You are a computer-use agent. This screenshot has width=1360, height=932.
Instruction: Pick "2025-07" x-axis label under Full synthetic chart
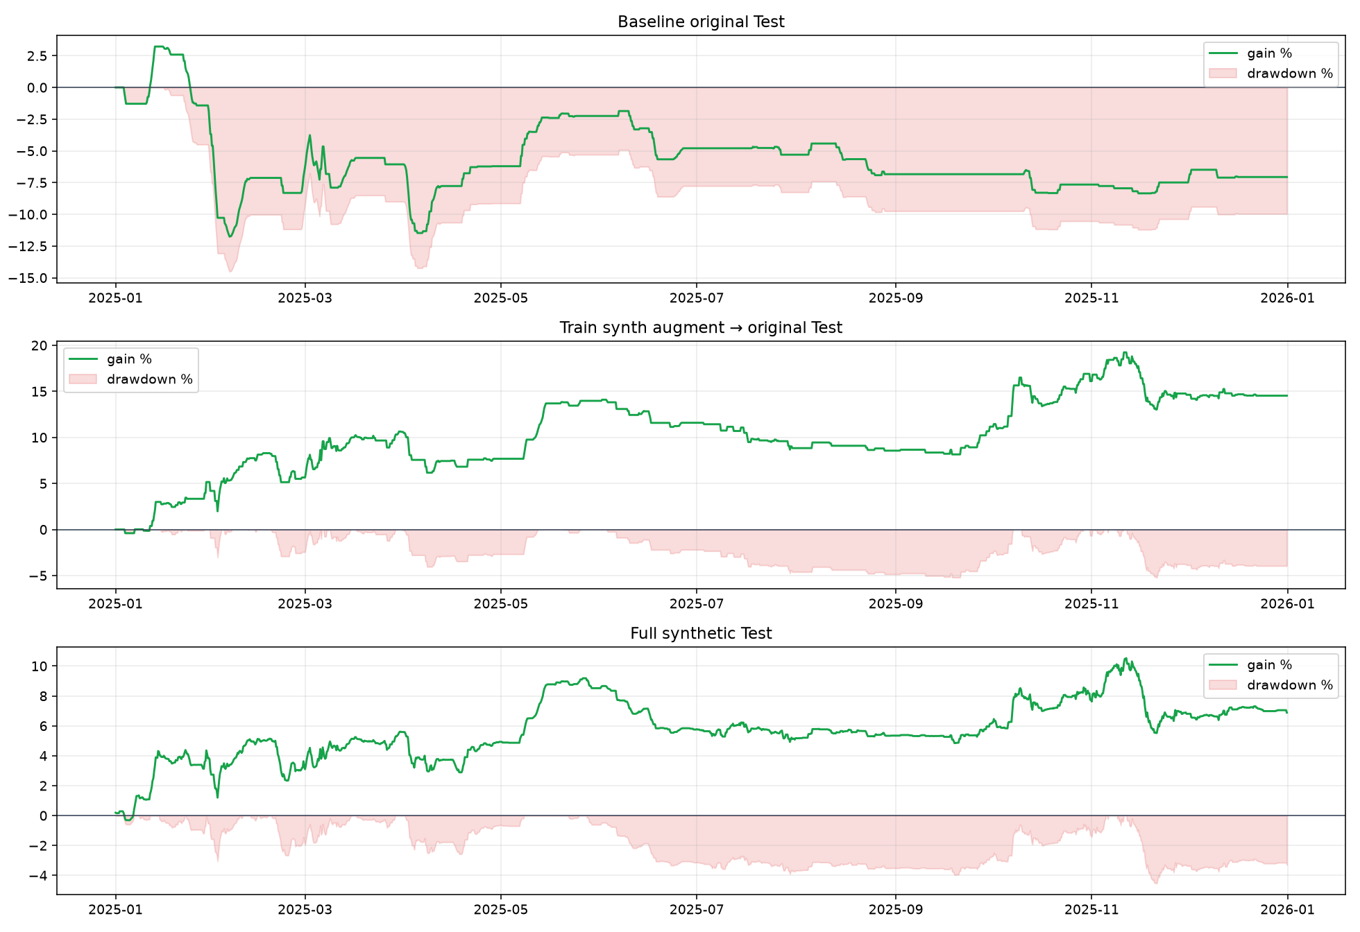(696, 910)
